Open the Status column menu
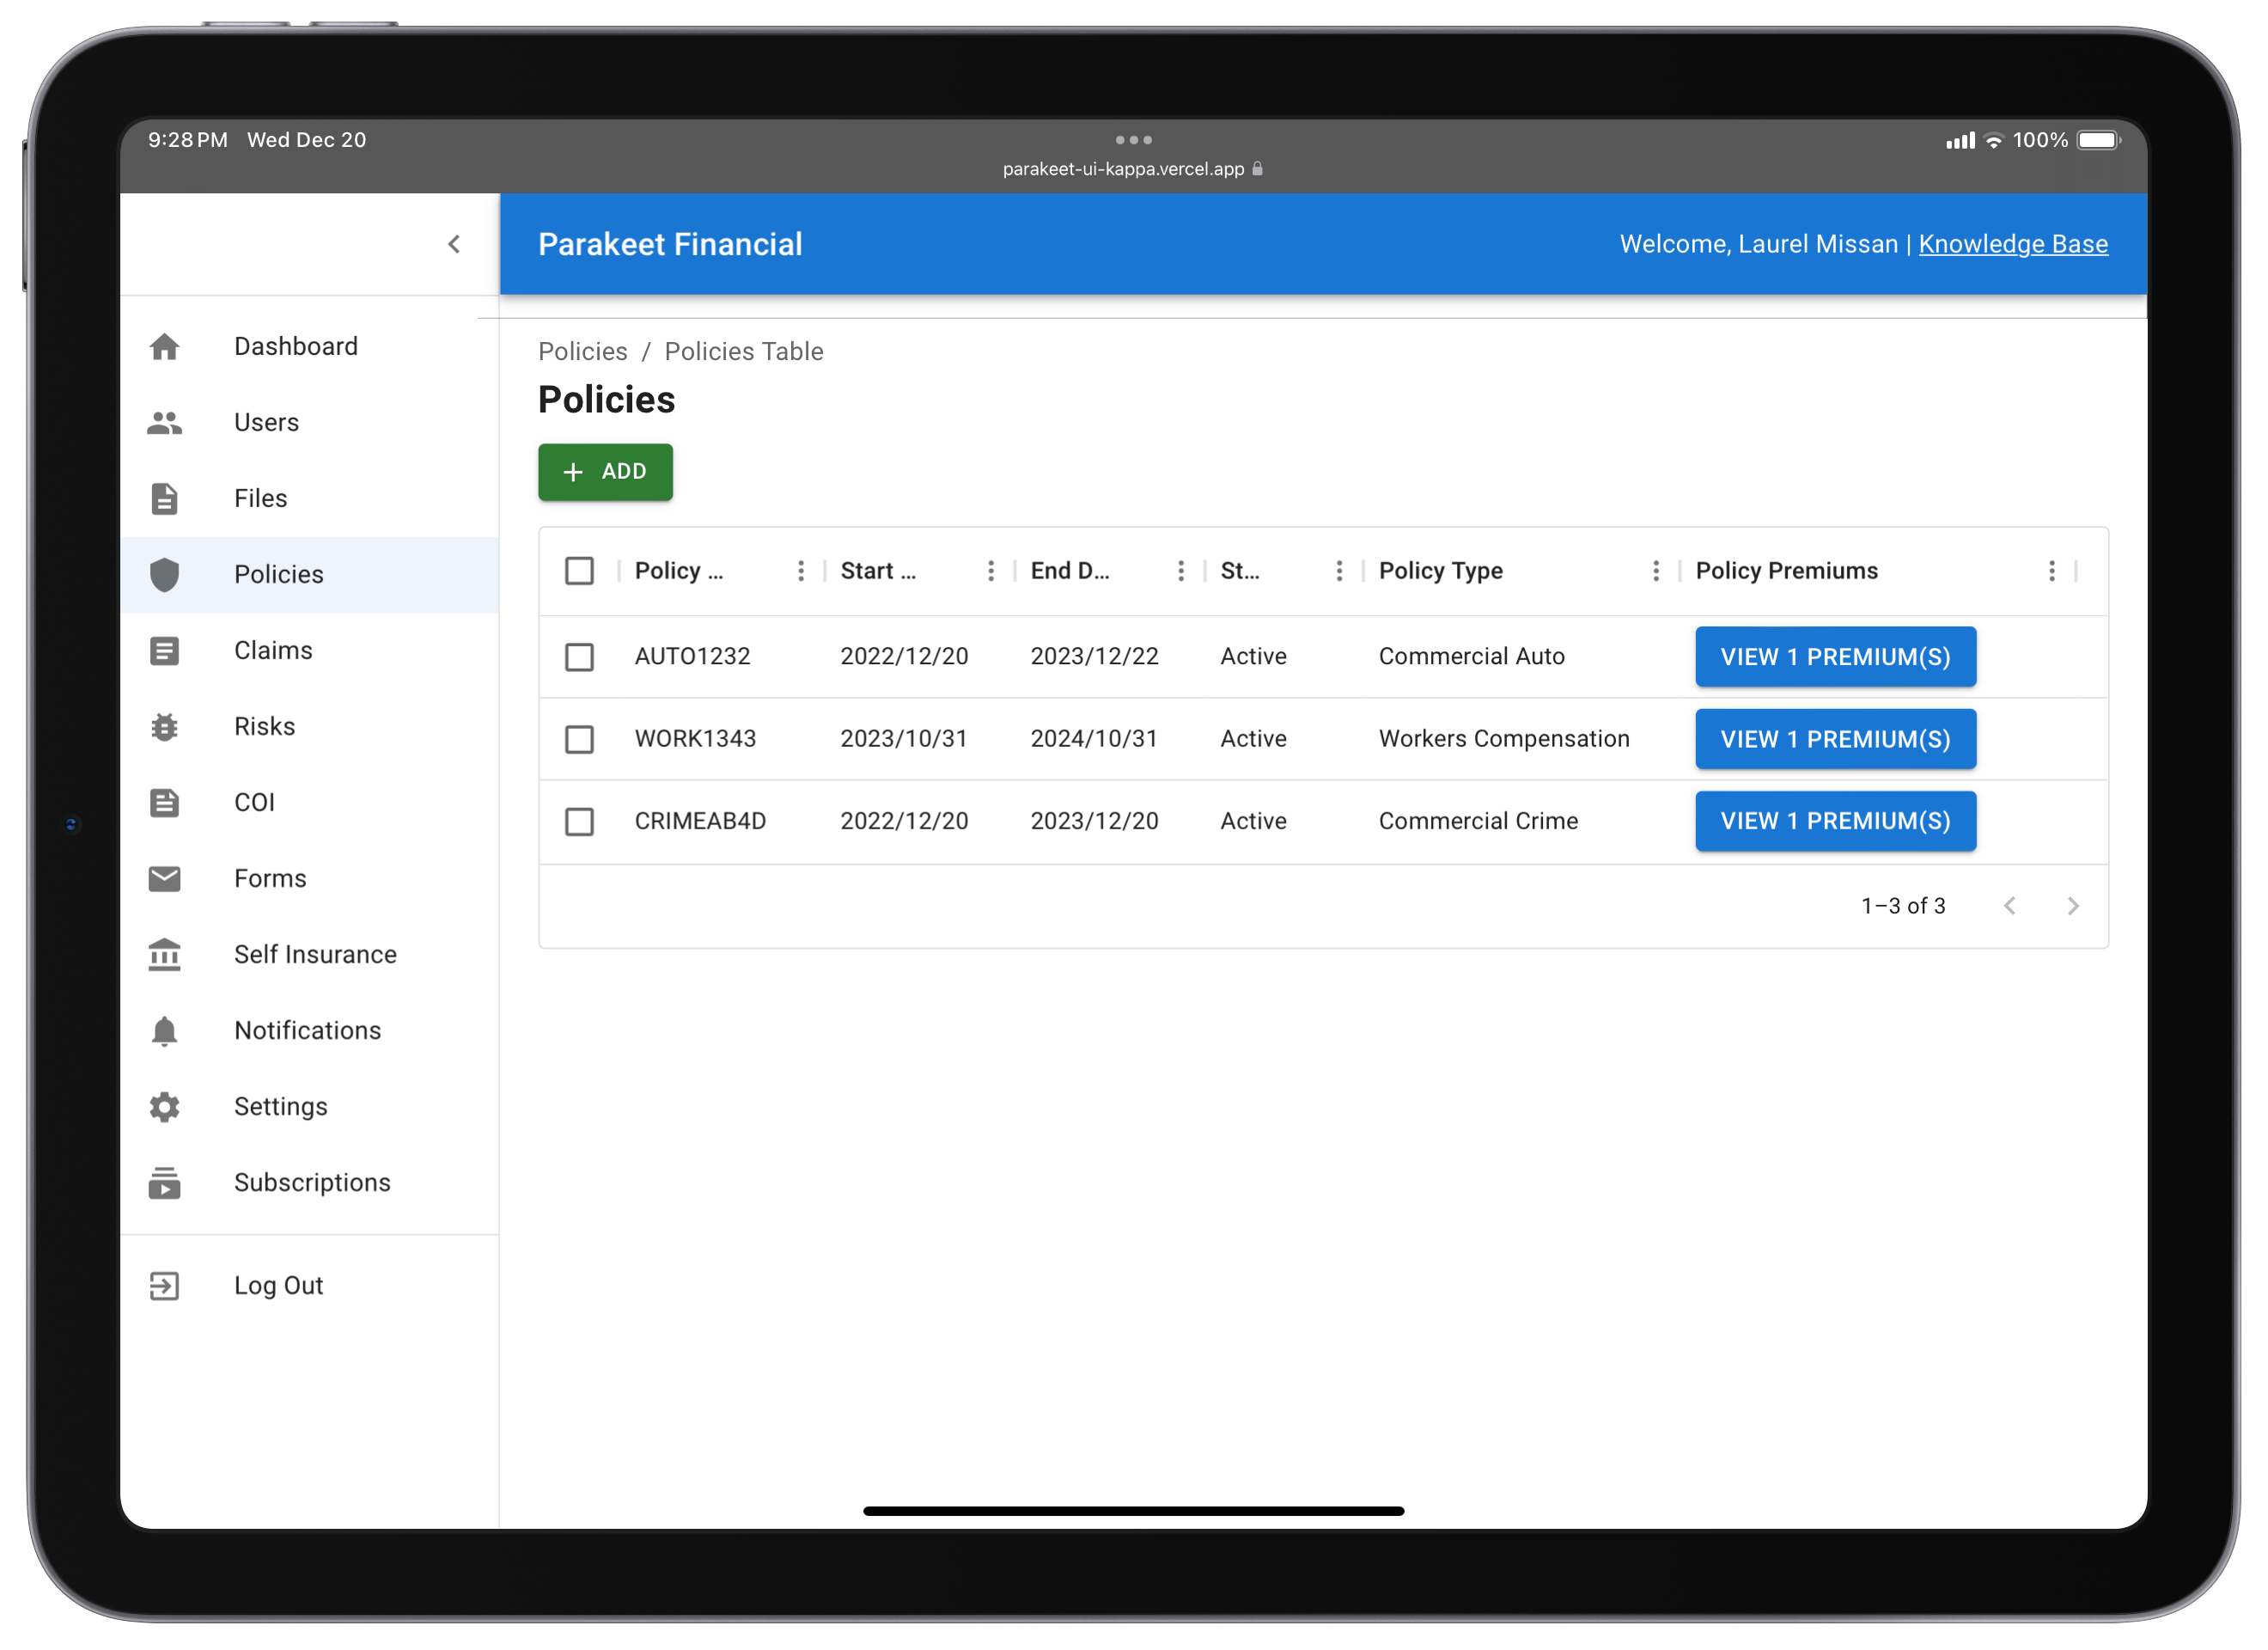 [x=1339, y=571]
